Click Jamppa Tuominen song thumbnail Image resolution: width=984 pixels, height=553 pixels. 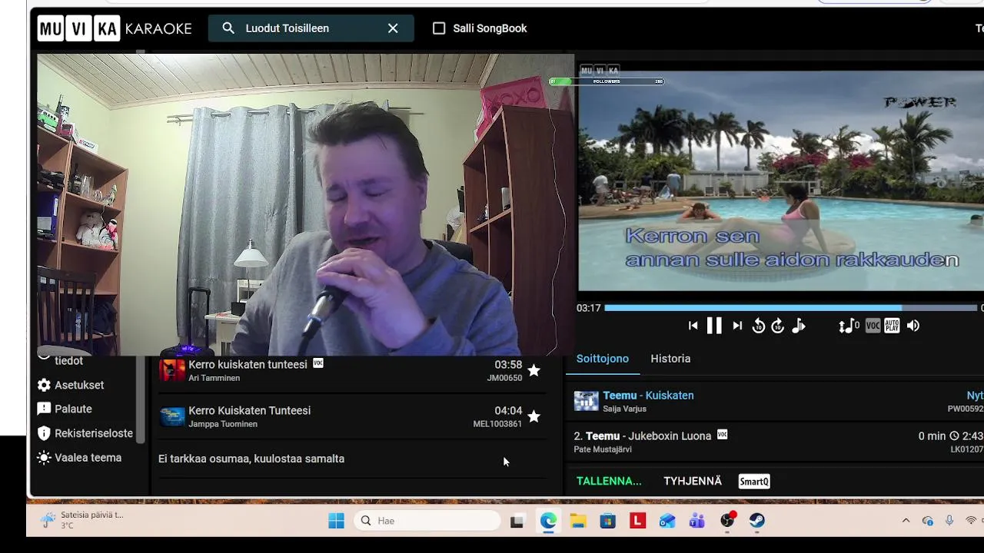click(x=172, y=416)
